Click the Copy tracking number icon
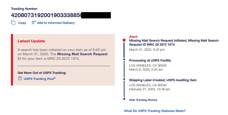This screenshot has width=228, height=115. 13,23
